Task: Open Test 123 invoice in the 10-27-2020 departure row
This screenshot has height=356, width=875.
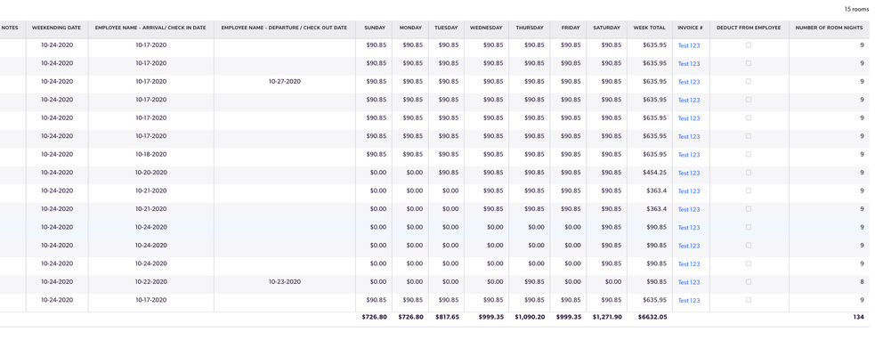Action: click(x=689, y=82)
